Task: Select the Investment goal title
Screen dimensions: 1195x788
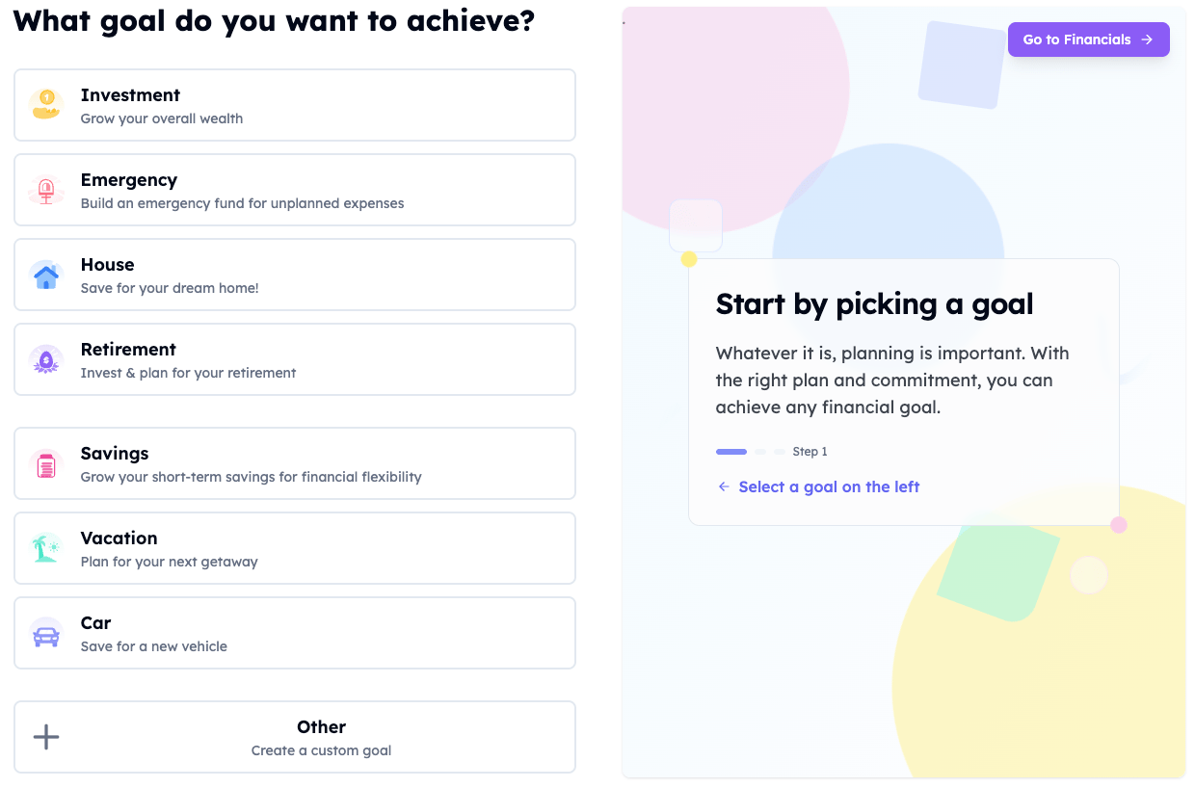Action: pos(130,95)
